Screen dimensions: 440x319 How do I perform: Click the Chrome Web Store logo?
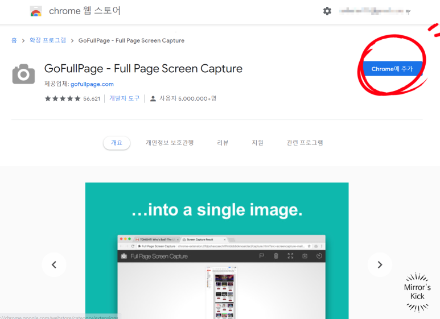pos(36,11)
